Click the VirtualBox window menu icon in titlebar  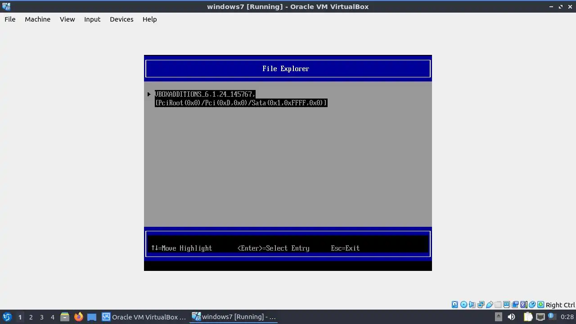[x=6, y=6]
